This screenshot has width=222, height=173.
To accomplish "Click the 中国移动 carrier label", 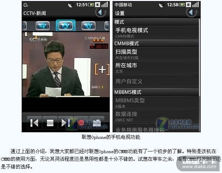I will click(123, 5).
